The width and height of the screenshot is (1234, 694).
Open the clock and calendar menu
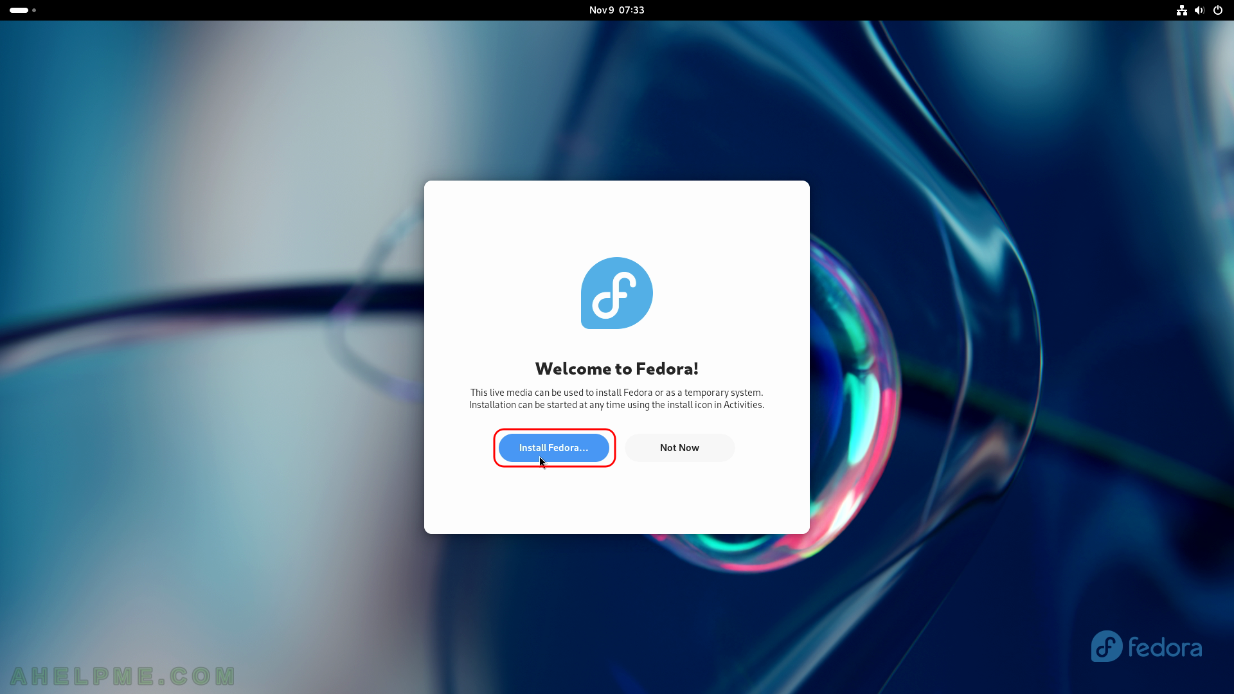point(616,10)
